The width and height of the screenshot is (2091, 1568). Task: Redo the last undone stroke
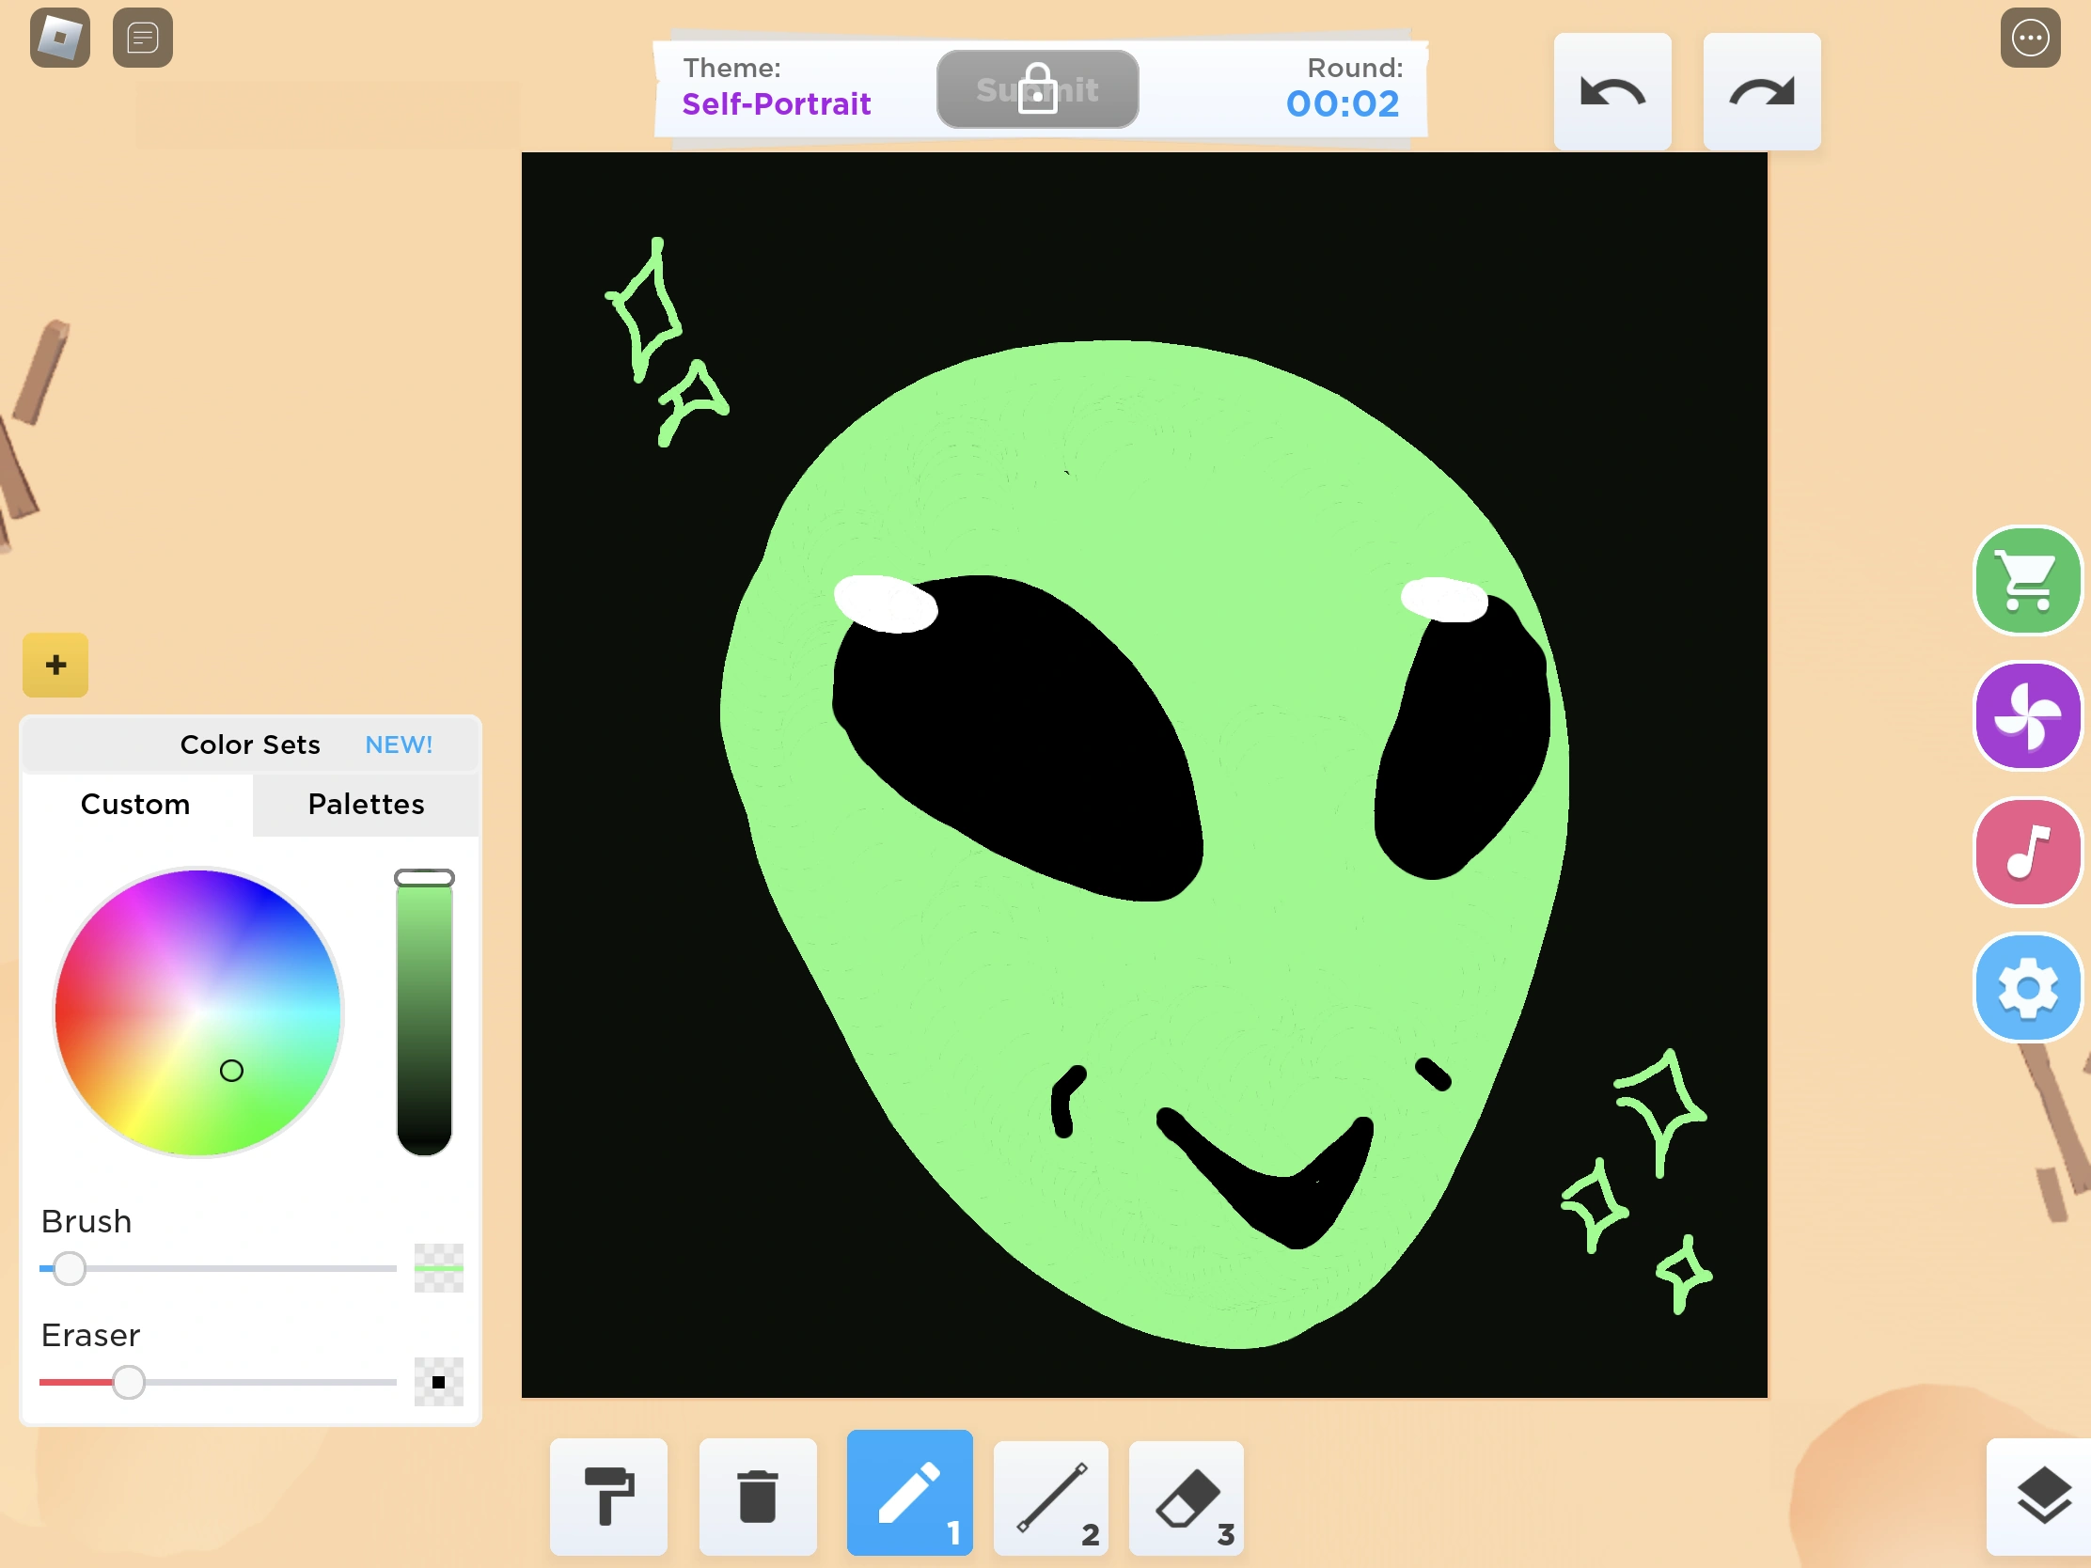[1761, 90]
